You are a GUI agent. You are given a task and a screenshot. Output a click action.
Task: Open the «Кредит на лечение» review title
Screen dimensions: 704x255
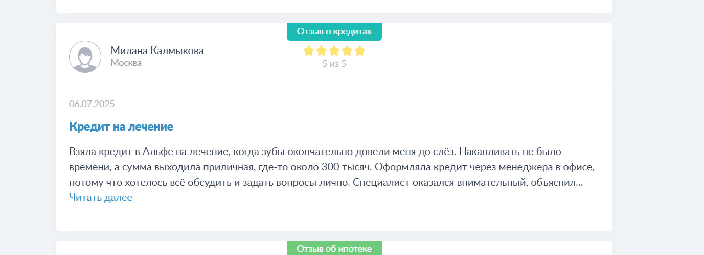tap(121, 126)
